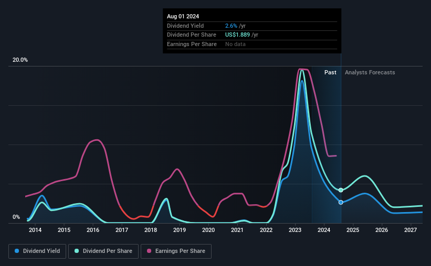The width and height of the screenshot is (431, 266).
Task: Click the 2017 x-axis label
Action: [122, 230]
